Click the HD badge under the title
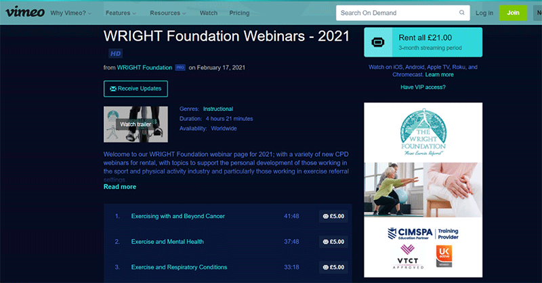Image resolution: width=542 pixels, height=283 pixels. click(115, 53)
